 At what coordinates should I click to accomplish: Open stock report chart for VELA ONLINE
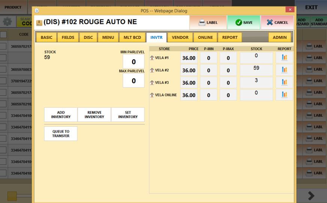pos(284,95)
